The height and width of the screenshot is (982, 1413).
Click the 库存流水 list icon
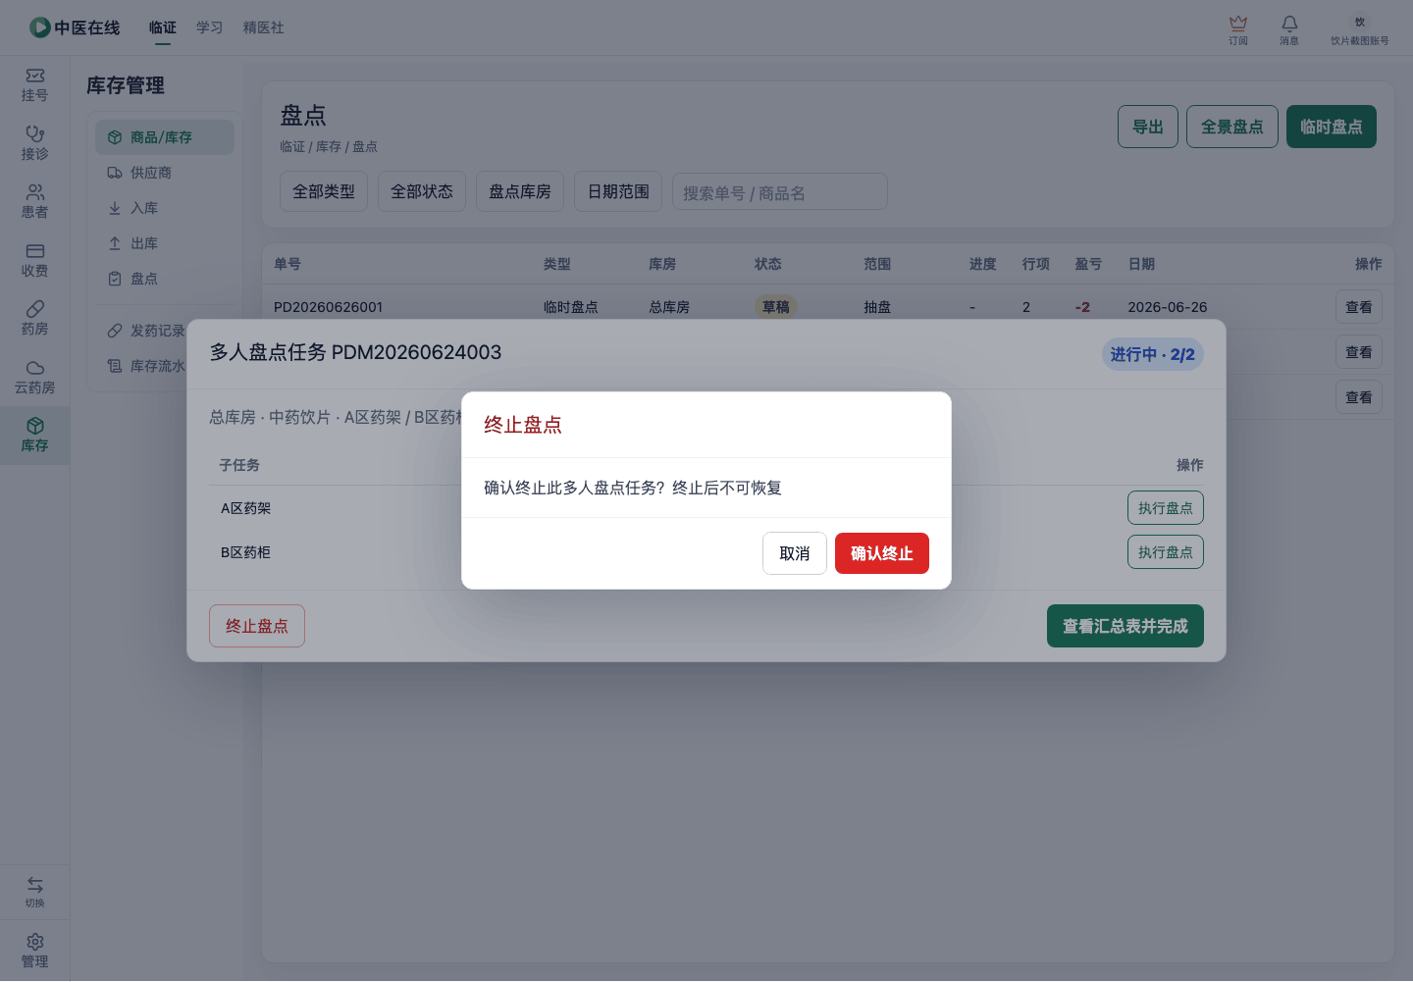tap(115, 366)
